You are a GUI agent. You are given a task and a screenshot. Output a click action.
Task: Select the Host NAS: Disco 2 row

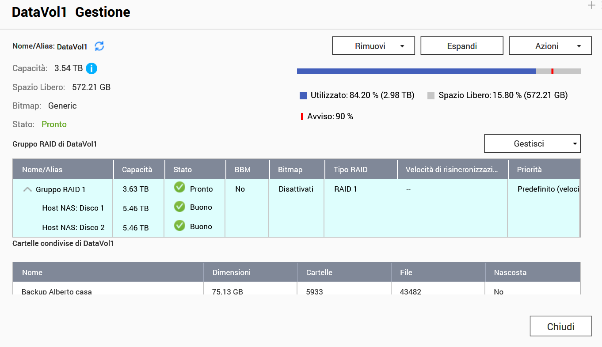(73, 227)
